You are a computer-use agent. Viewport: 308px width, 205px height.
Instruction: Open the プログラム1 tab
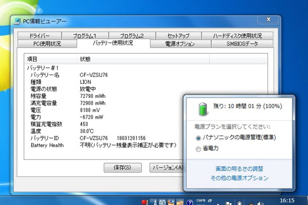85,36
